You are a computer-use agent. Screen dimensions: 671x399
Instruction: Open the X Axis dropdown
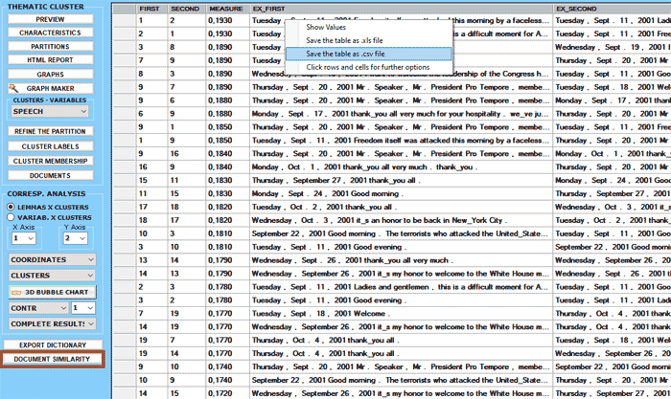(24, 238)
